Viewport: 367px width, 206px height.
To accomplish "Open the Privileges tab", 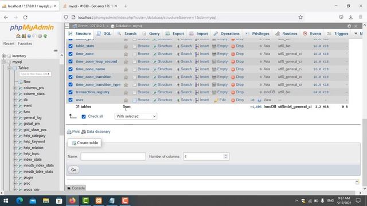I will (257, 34).
